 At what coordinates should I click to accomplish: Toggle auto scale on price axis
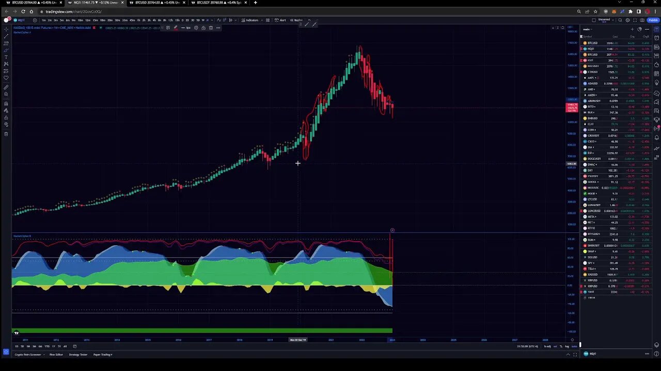[574, 346]
